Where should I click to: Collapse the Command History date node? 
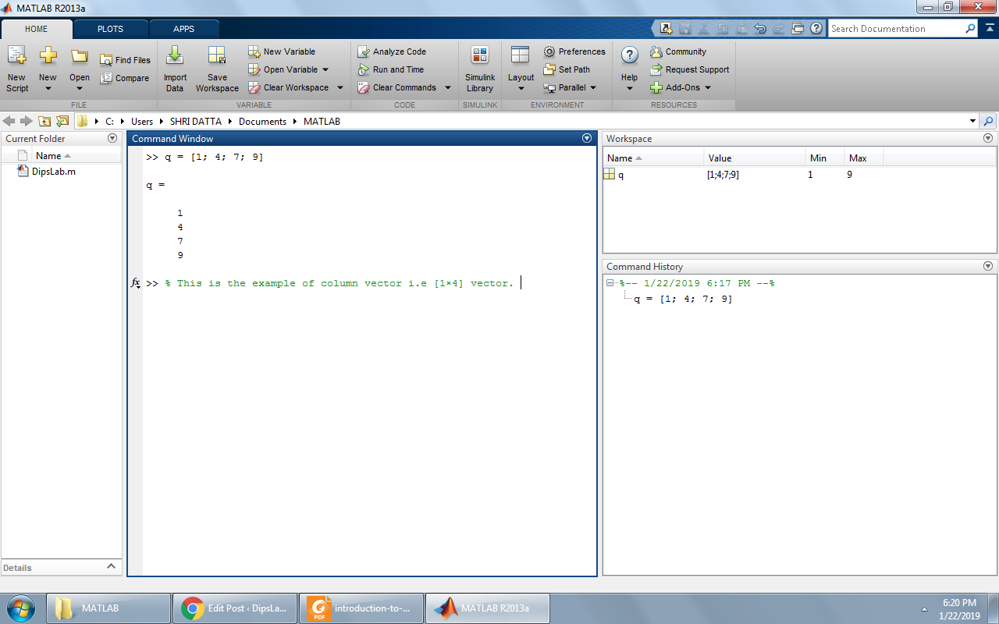tap(610, 283)
